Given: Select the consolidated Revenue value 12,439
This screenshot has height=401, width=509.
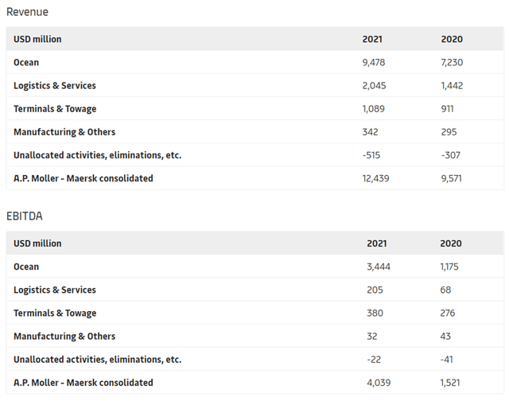Looking at the screenshot, I should 375,178.
